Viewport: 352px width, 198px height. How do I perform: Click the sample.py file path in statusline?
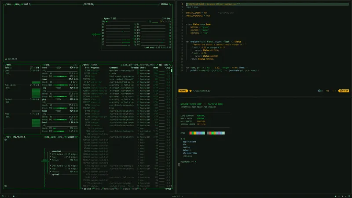202,91
